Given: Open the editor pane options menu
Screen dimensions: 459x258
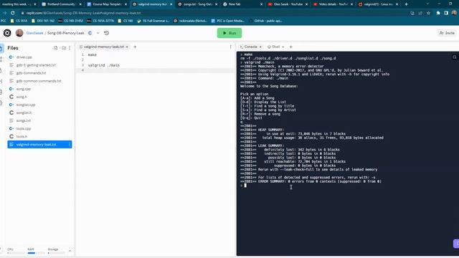Looking at the screenshot, I should coord(230,47).
